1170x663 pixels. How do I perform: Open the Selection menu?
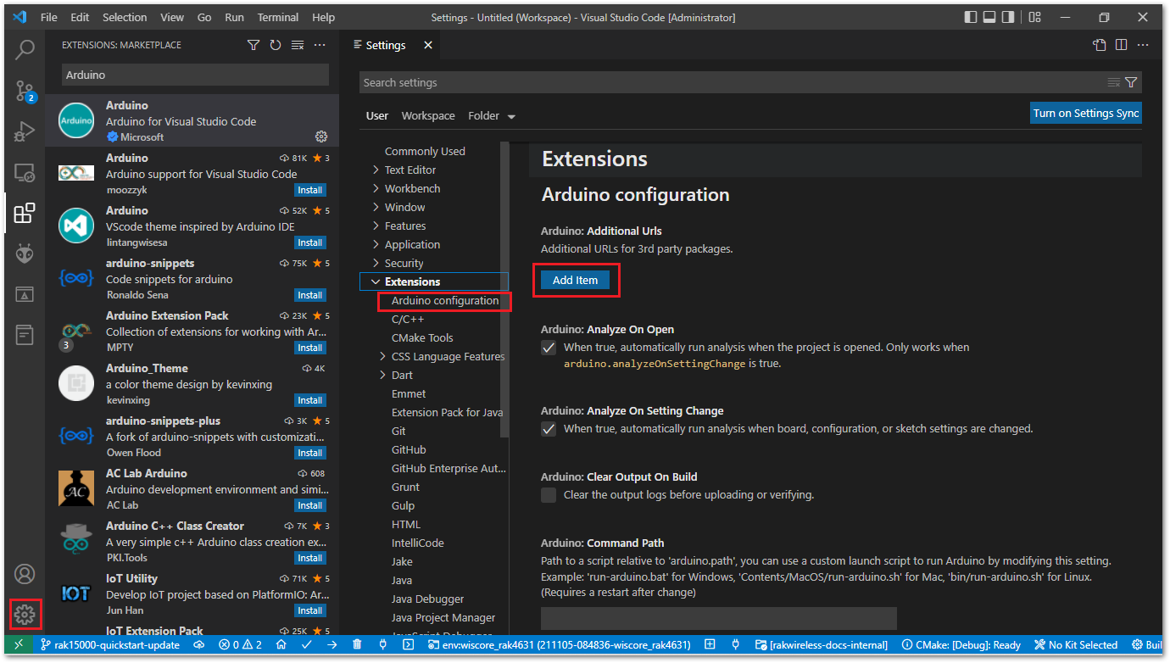tap(124, 17)
